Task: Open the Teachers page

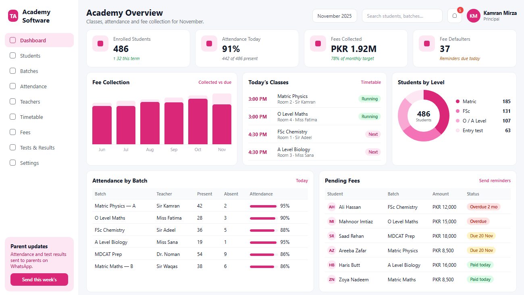Action: (39, 102)
